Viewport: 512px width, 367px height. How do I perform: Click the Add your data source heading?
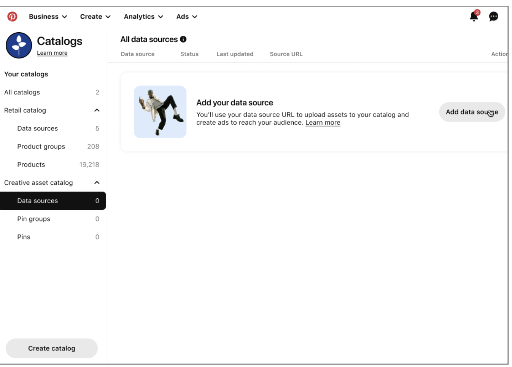tap(235, 103)
